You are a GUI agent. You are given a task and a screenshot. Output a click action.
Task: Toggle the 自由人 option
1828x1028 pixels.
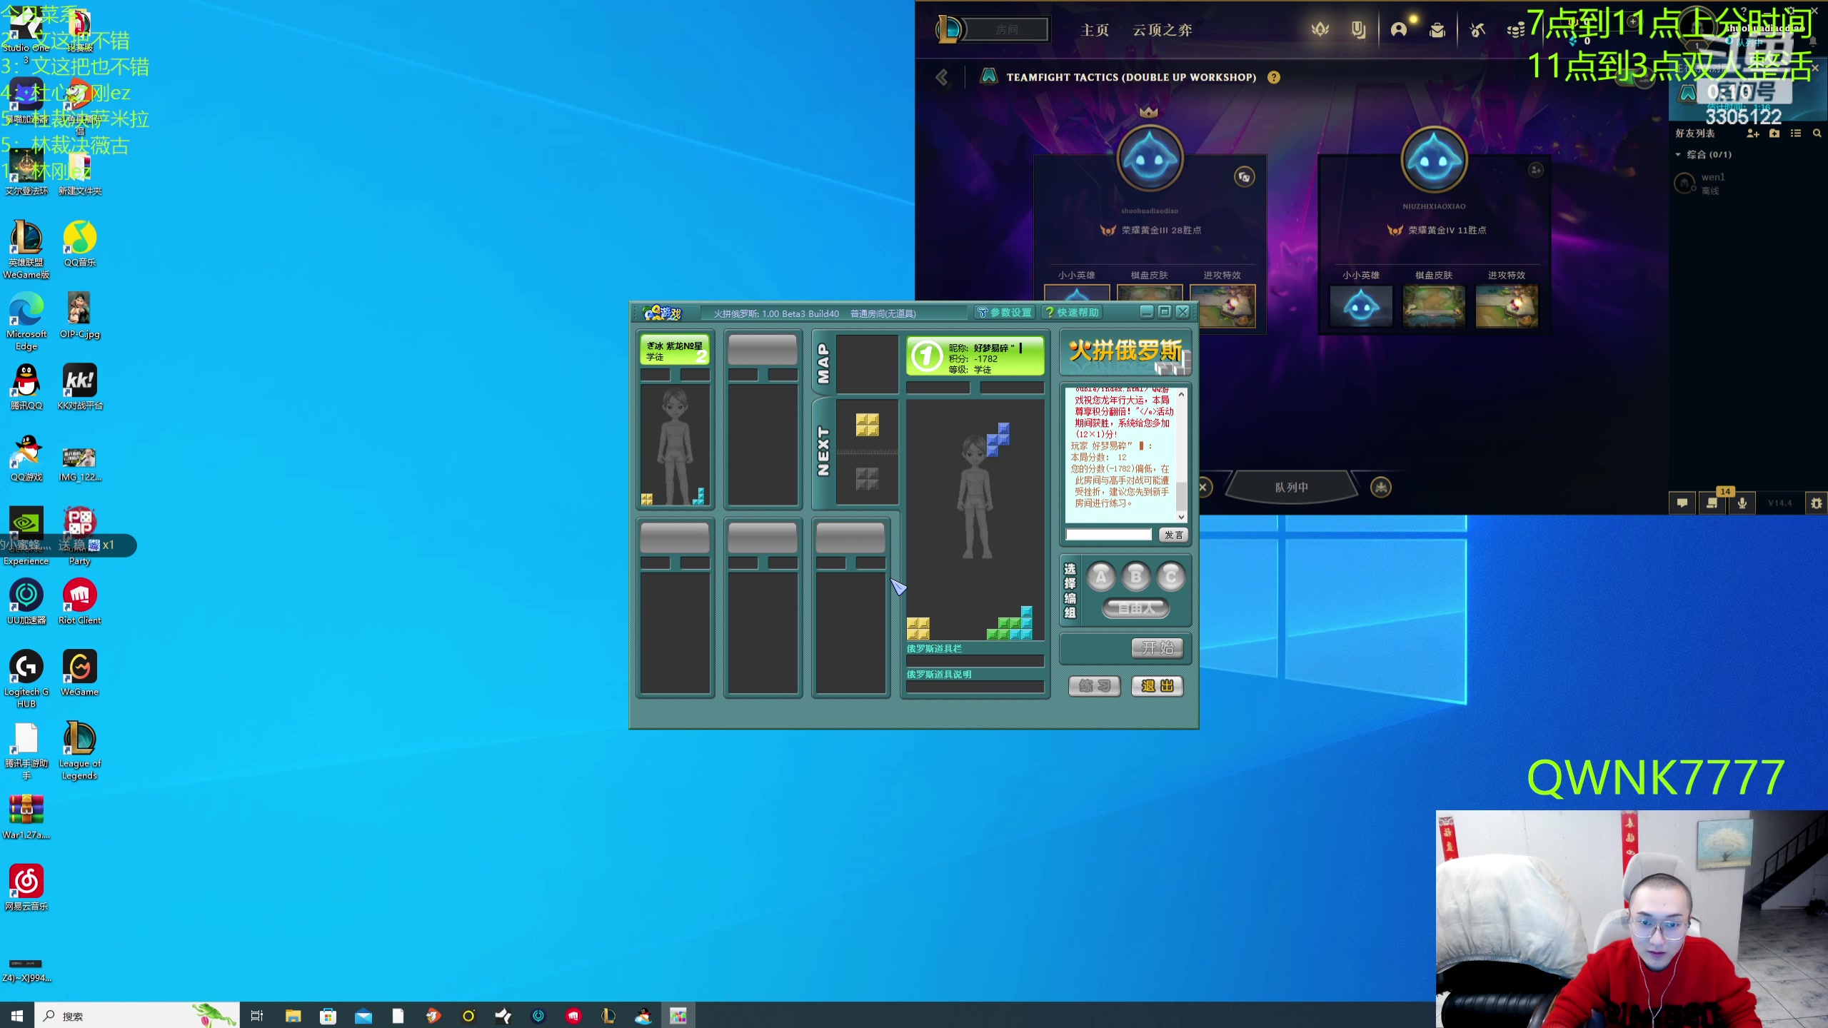(1136, 608)
